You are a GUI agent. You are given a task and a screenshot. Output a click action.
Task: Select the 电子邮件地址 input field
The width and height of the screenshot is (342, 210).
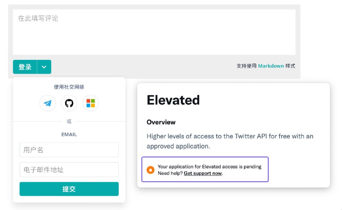69,169
